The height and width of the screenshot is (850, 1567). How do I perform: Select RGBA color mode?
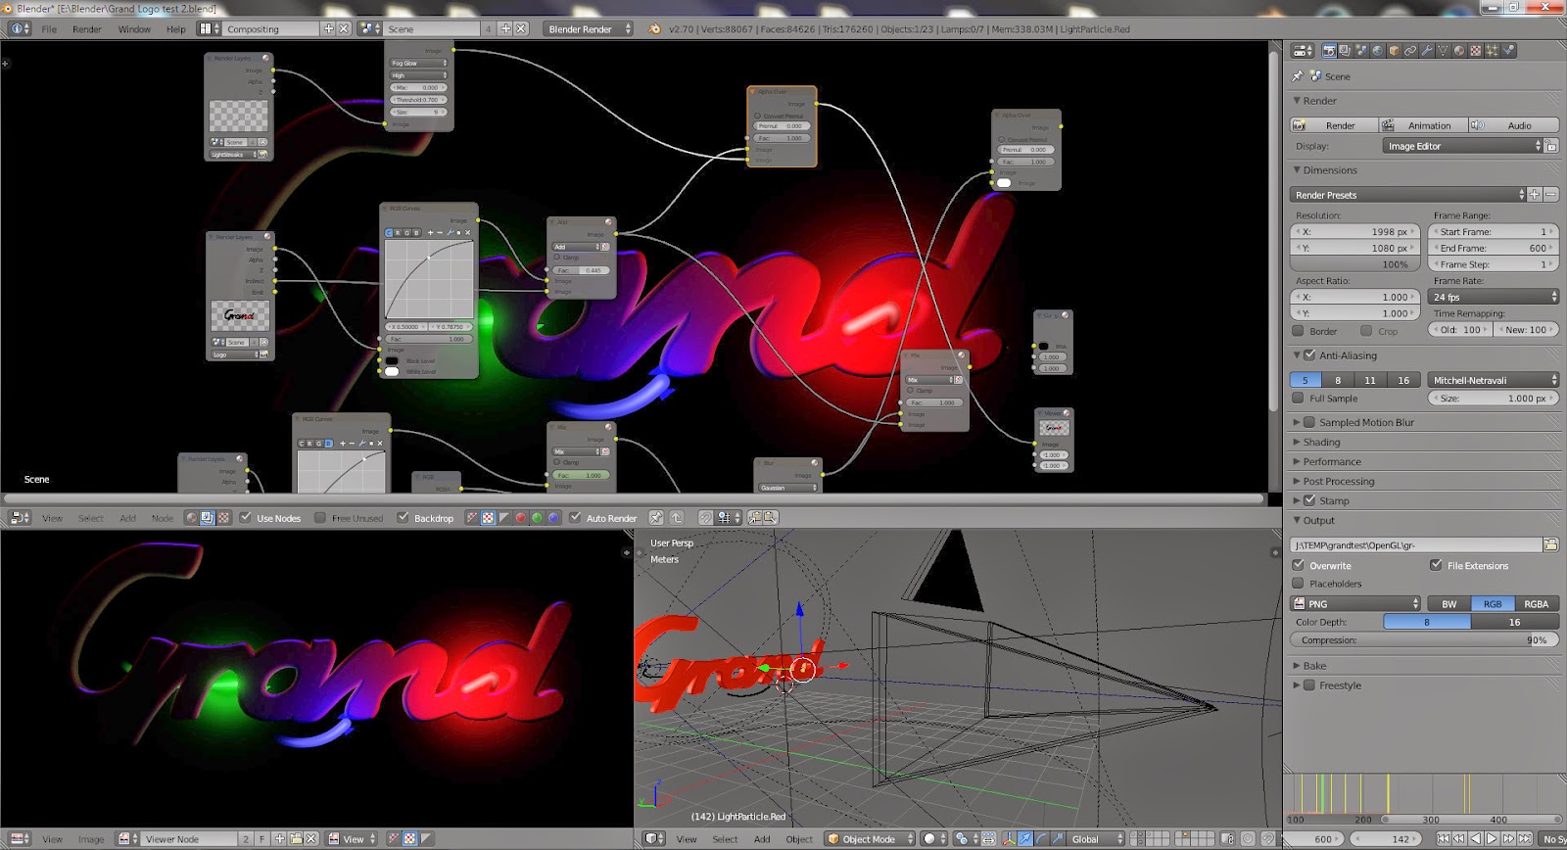click(x=1536, y=604)
